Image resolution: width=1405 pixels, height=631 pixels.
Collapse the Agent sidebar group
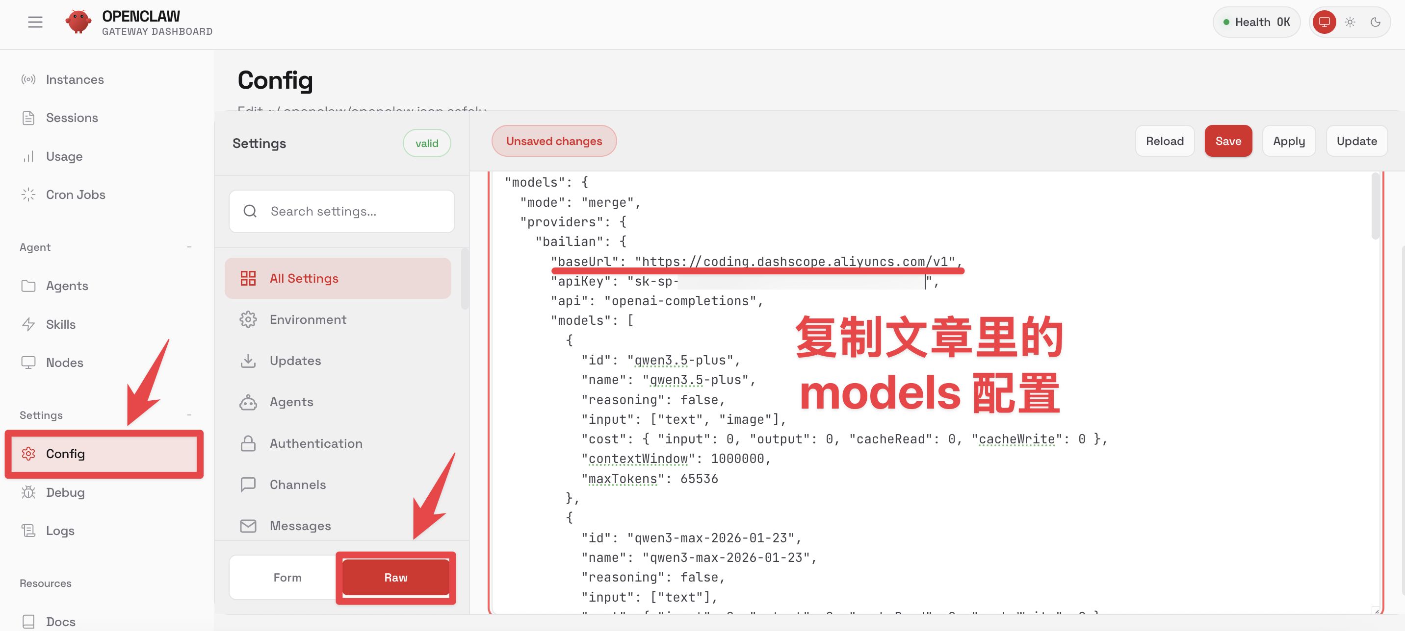[x=189, y=247]
